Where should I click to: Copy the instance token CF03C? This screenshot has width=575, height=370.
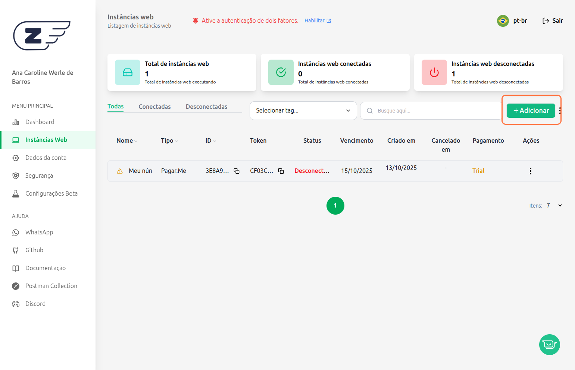click(x=281, y=171)
